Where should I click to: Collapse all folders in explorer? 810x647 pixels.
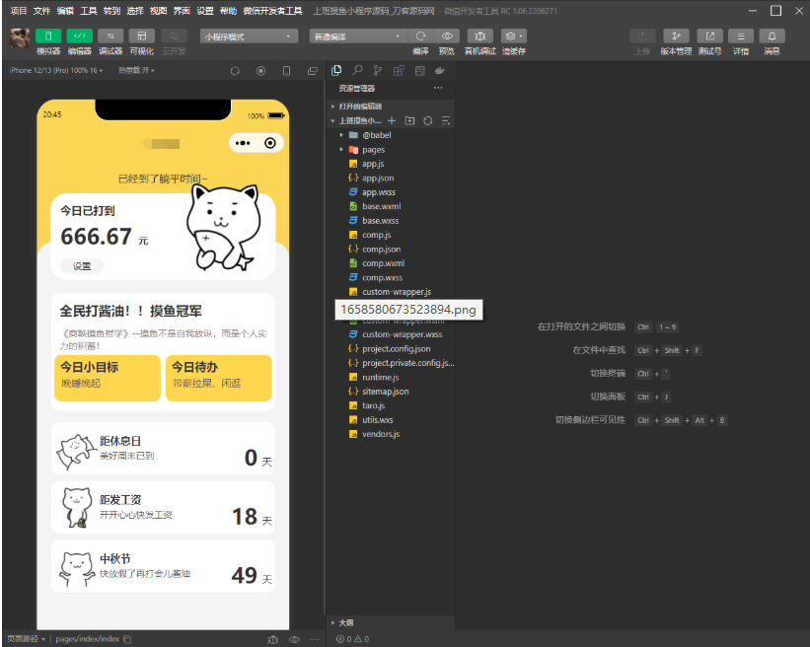click(x=445, y=120)
